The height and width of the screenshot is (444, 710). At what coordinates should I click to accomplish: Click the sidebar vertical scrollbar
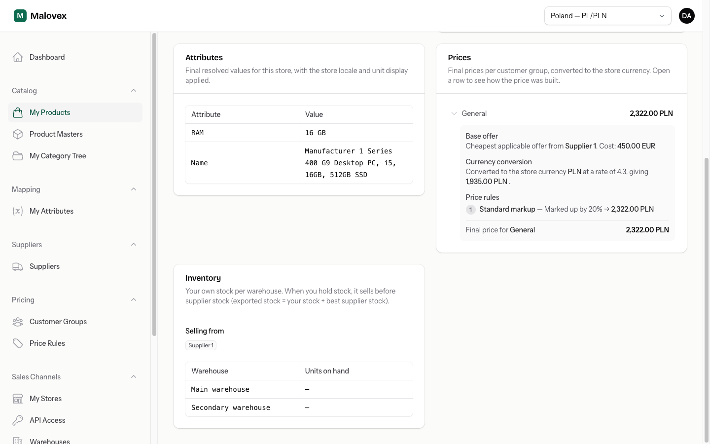coord(154,185)
